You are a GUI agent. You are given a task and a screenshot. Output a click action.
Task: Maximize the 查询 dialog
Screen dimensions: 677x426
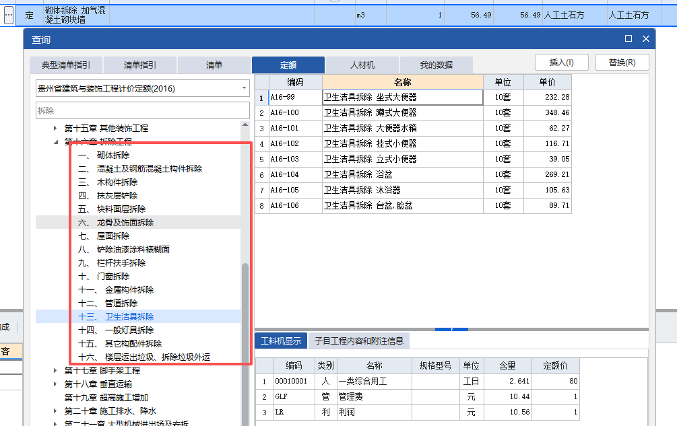coord(628,39)
